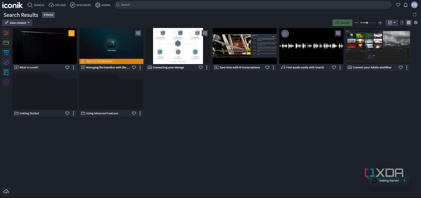Image resolution: width=421 pixels, height=198 pixels.
Task: Favorite Save time with AI transcriptions
Action: (x=267, y=67)
